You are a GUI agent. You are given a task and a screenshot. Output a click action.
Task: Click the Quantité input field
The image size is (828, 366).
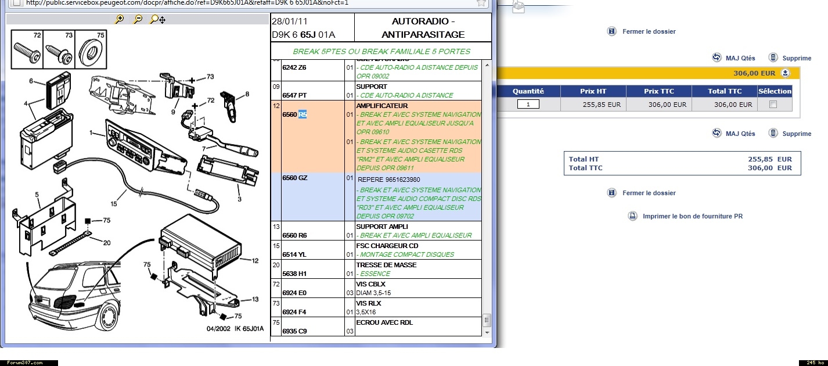point(528,105)
